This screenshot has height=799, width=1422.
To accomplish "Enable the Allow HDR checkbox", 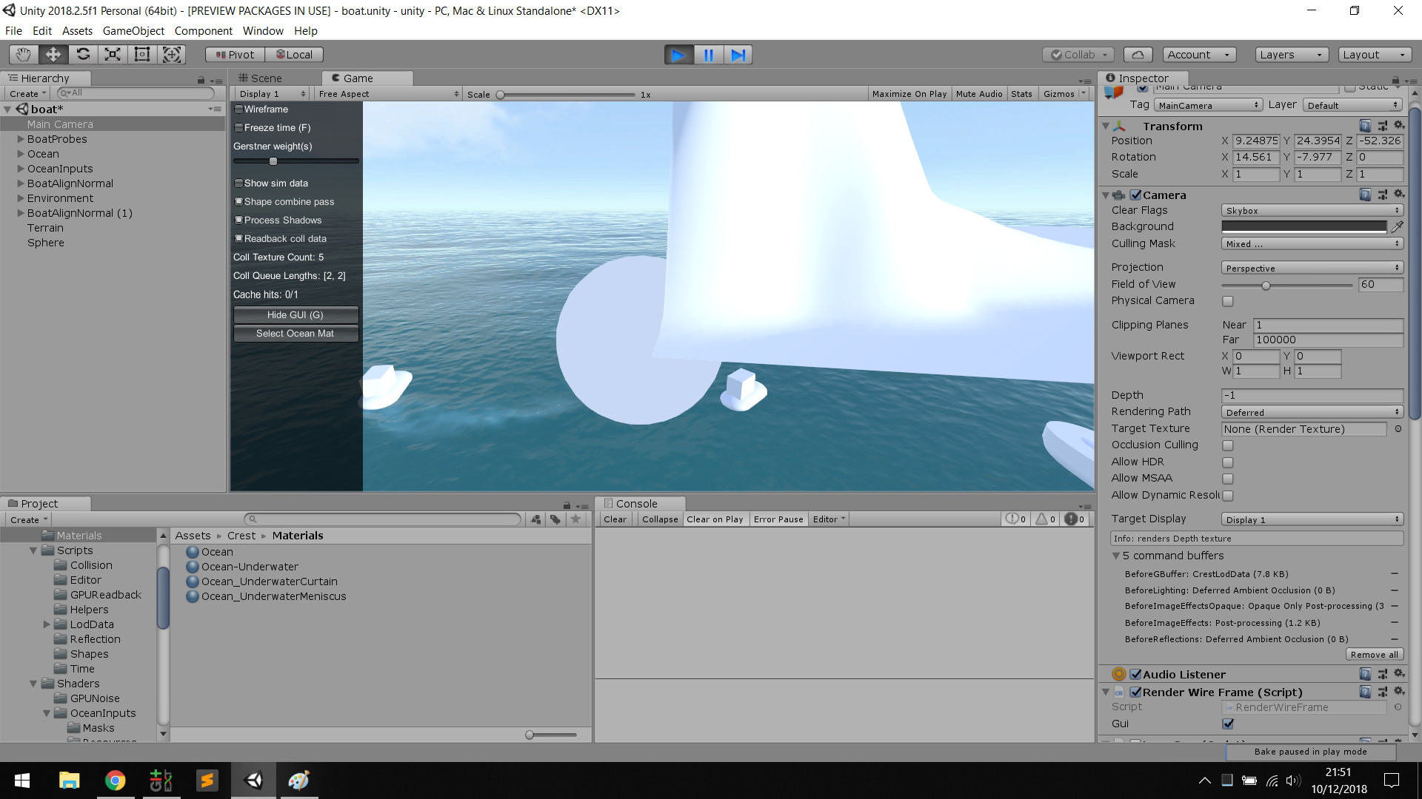I will click(1228, 462).
